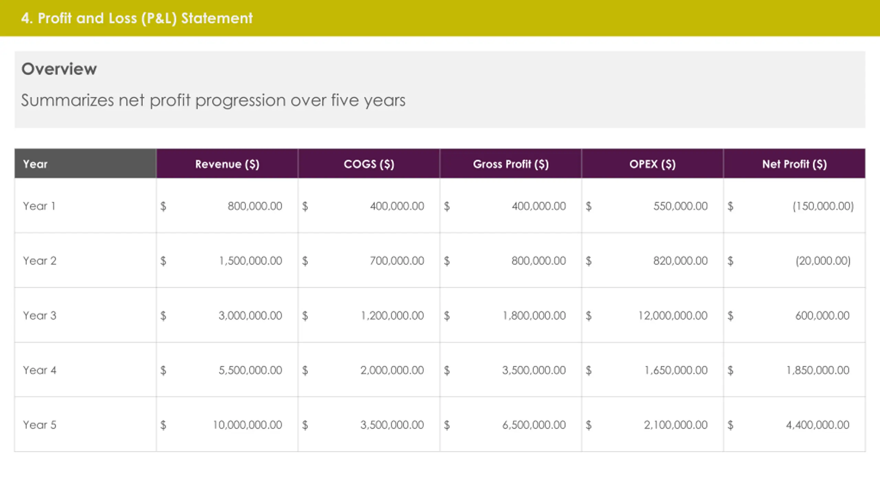Click the Year 3 net profit 600,000.00

[x=822, y=315]
